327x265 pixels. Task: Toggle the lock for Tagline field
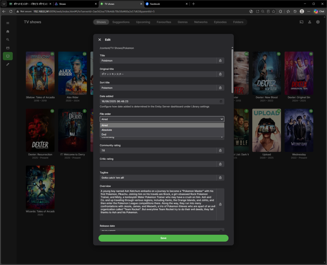pyautogui.click(x=220, y=178)
